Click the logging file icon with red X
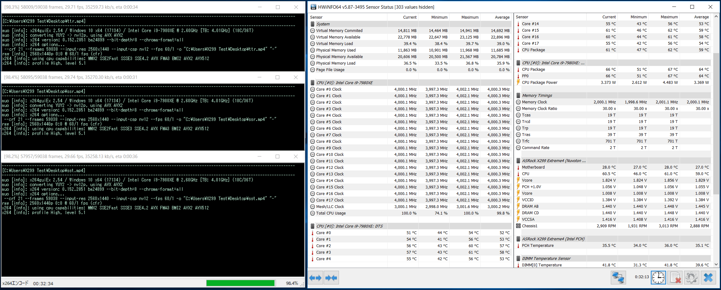Image resolution: width=721 pixels, height=290 pixels. tap(675, 277)
